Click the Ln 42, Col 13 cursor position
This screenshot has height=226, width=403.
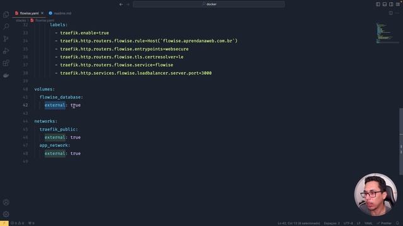[x=298, y=223]
